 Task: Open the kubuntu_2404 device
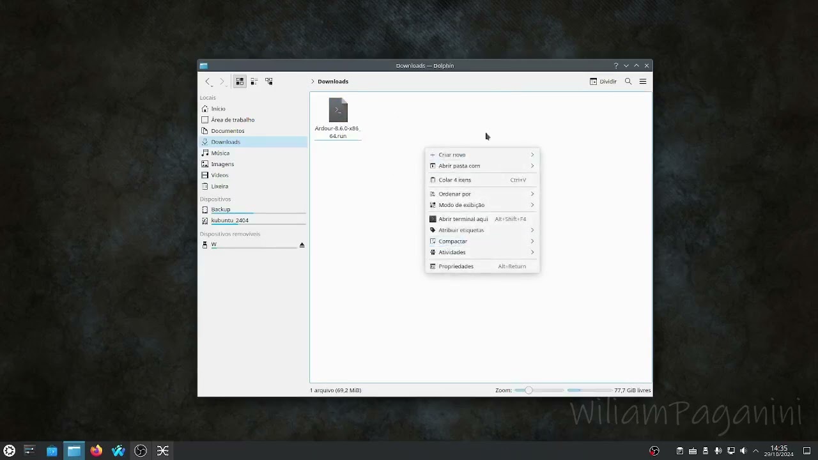[x=253, y=220]
